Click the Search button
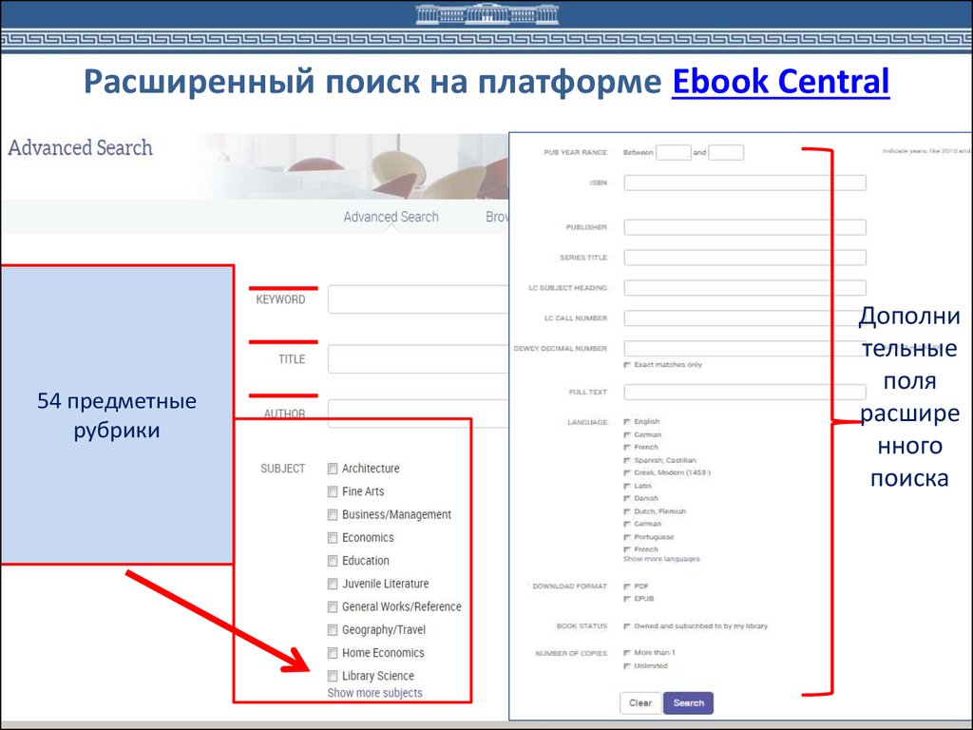Viewport: 973px width, 730px height. [x=688, y=702]
